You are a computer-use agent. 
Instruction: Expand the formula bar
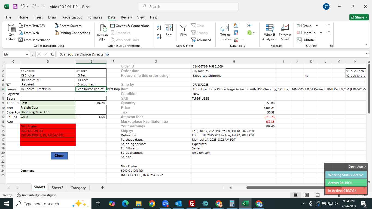coord(367,54)
